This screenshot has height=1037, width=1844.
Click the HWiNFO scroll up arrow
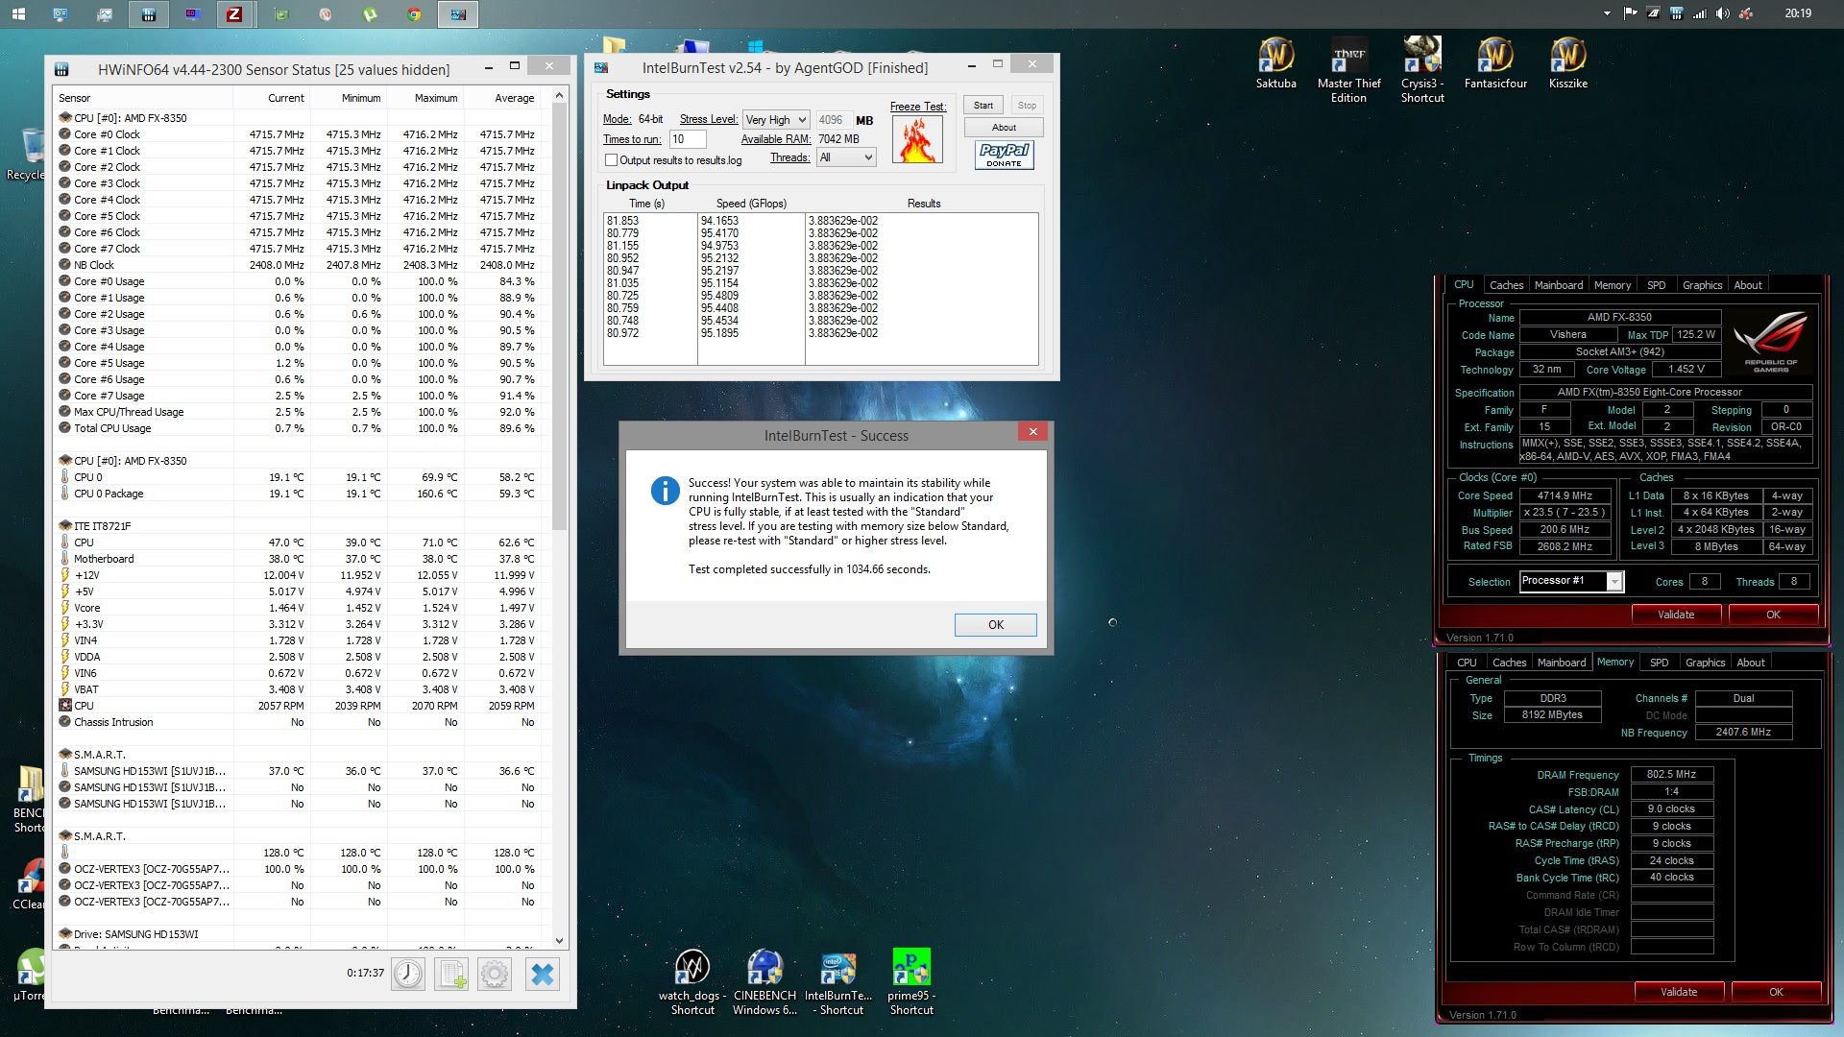point(560,97)
